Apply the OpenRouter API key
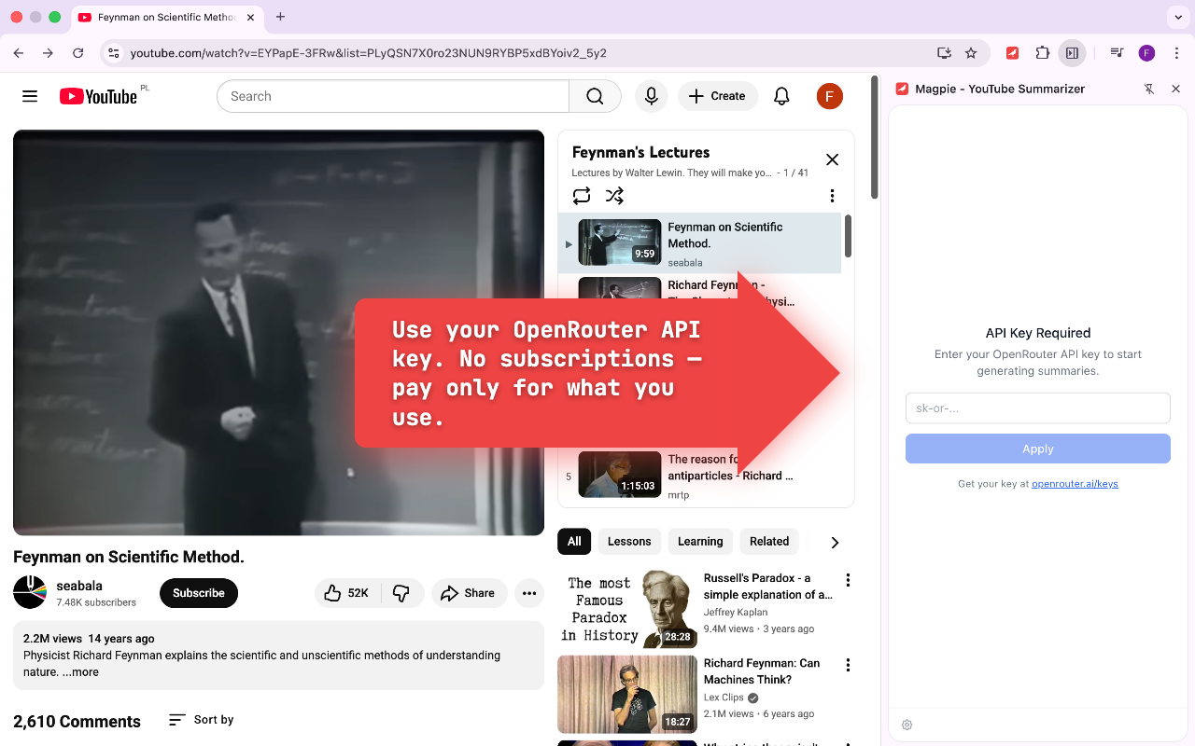 1037,449
